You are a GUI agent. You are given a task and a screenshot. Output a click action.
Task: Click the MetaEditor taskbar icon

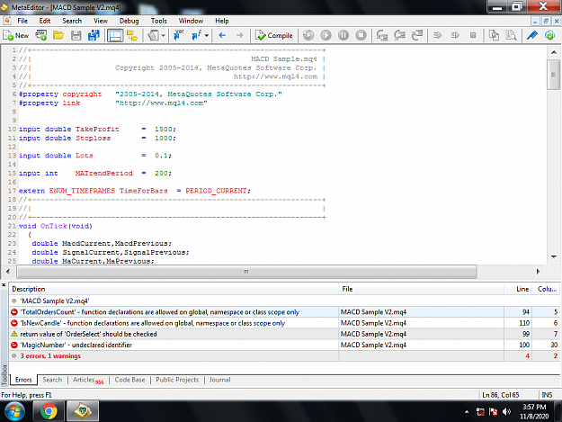coord(83,411)
